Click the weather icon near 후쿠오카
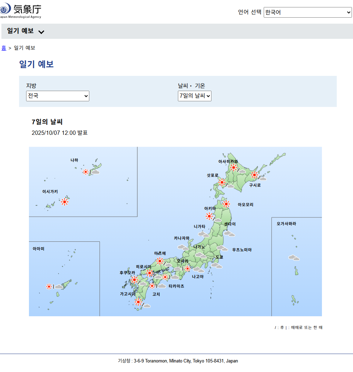The height and width of the screenshot is (372, 353). click(x=134, y=280)
